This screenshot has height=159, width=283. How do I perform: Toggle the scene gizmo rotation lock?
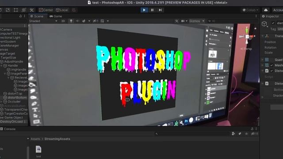255,28
